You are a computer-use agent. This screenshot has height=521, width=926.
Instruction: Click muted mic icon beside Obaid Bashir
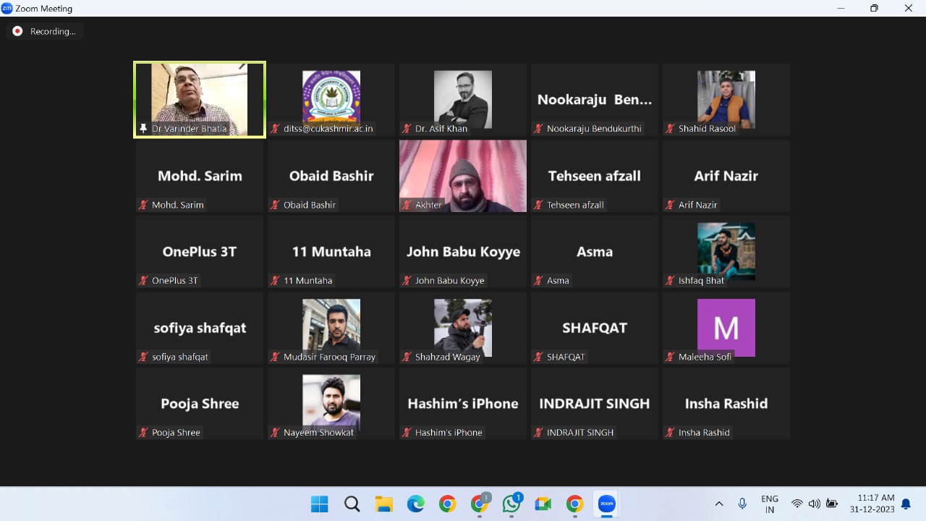click(275, 205)
